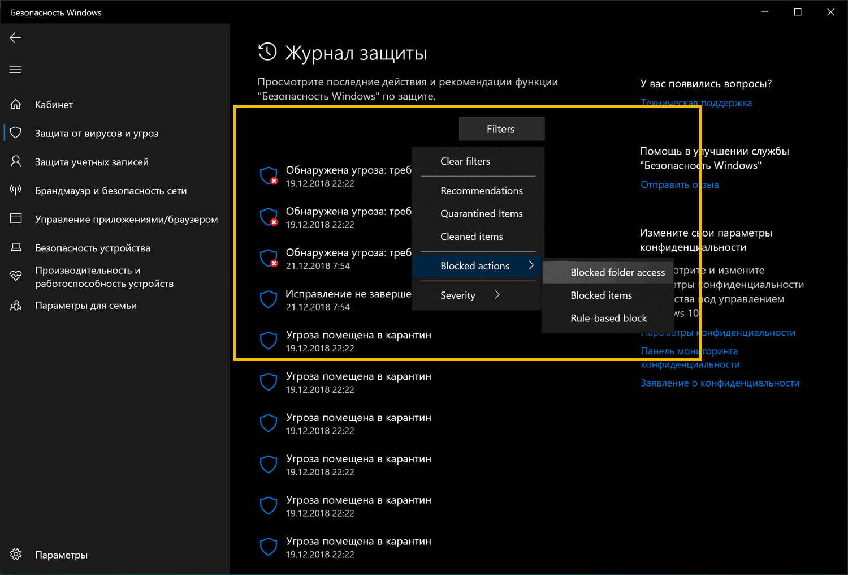Filter by Recommendations

pos(478,191)
